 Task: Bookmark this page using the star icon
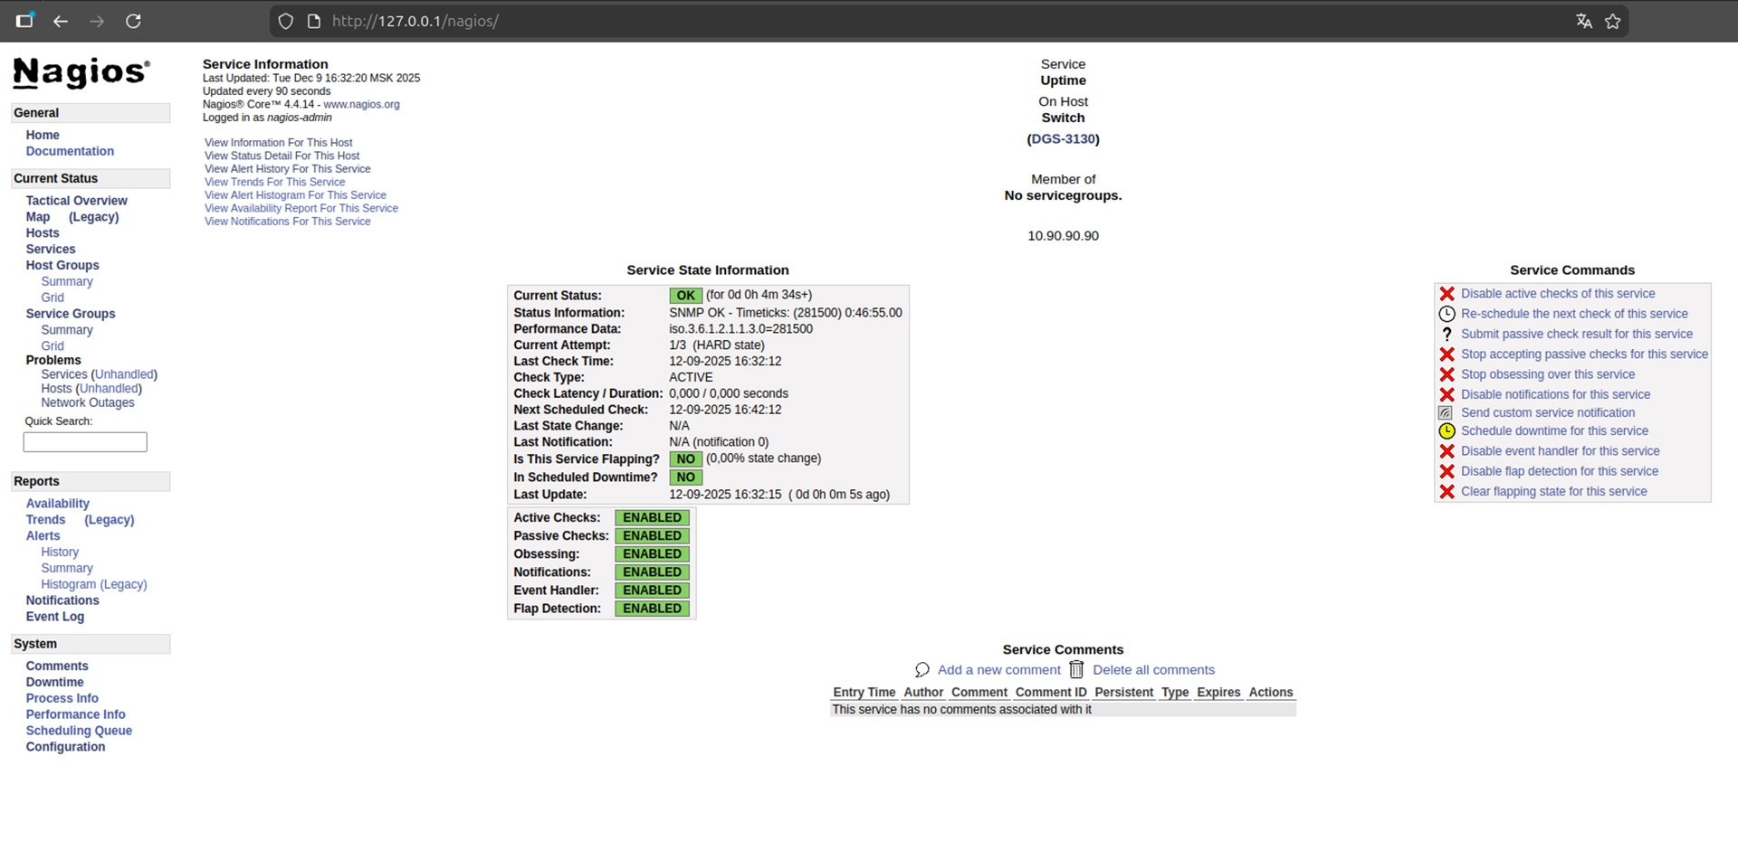tap(1612, 21)
